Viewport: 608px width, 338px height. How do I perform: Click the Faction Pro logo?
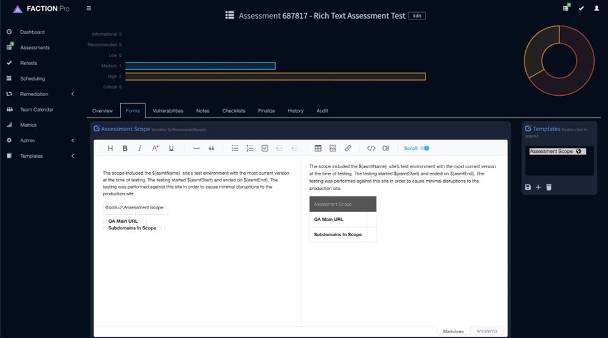pyautogui.click(x=41, y=8)
